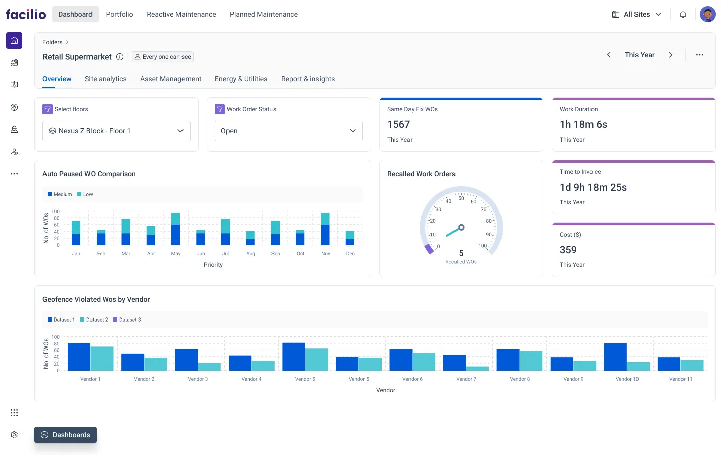The width and height of the screenshot is (728, 455).
Task: Open the notifications bell icon
Action: tap(682, 14)
